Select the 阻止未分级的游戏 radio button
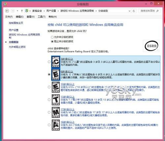Screen dimensions: 165x141 pos(52,42)
